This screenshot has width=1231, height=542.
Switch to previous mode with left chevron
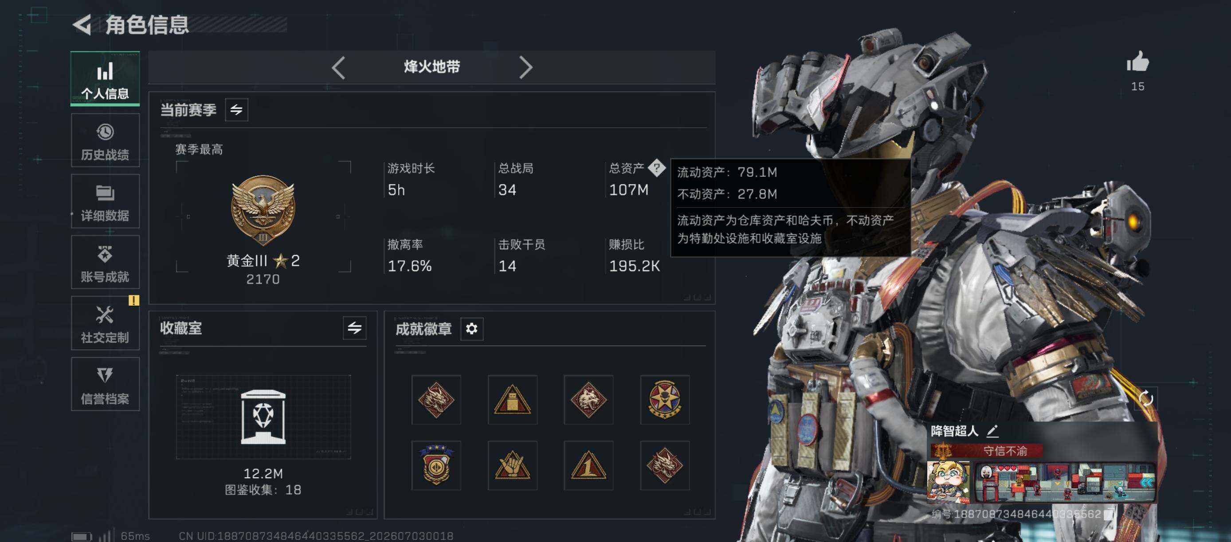tap(338, 68)
